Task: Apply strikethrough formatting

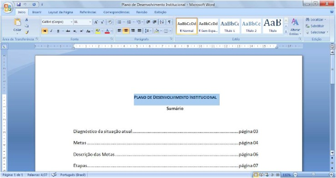Action: (68, 31)
